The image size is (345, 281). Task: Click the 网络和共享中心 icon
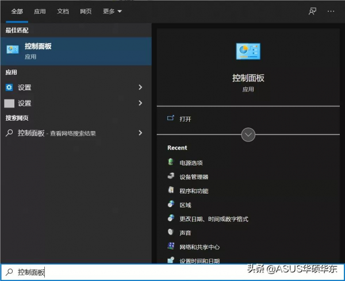click(171, 246)
